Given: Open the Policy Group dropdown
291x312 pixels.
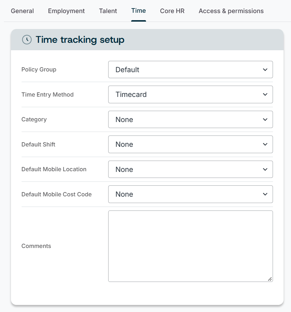Looking at the screenshot, I should (x=191, y=70).
